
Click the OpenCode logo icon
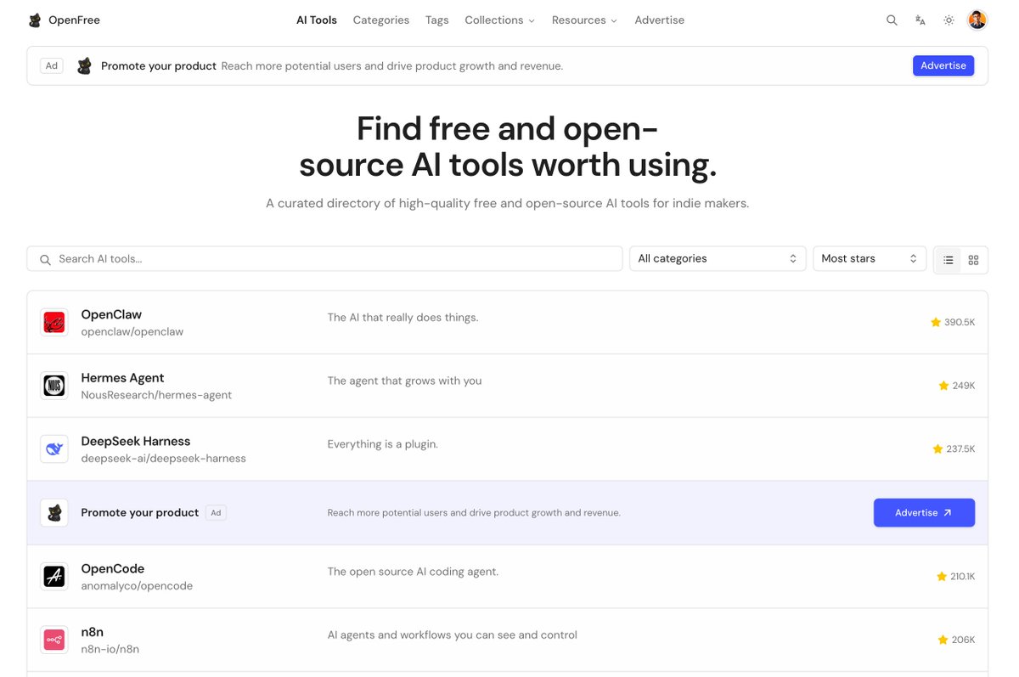tap(54, 577)
